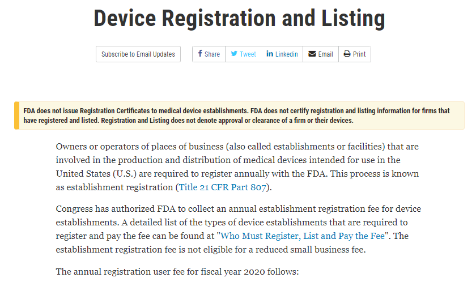The image size is (476, 282).
Task: Click the orange left edge of the notice
Action: coord(17,116)
